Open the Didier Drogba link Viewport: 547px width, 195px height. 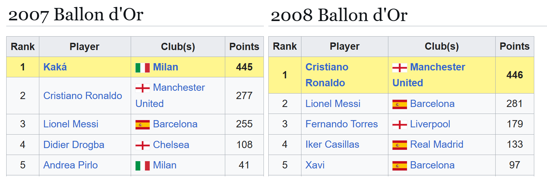pyautogui.click(x=74, y=145)
